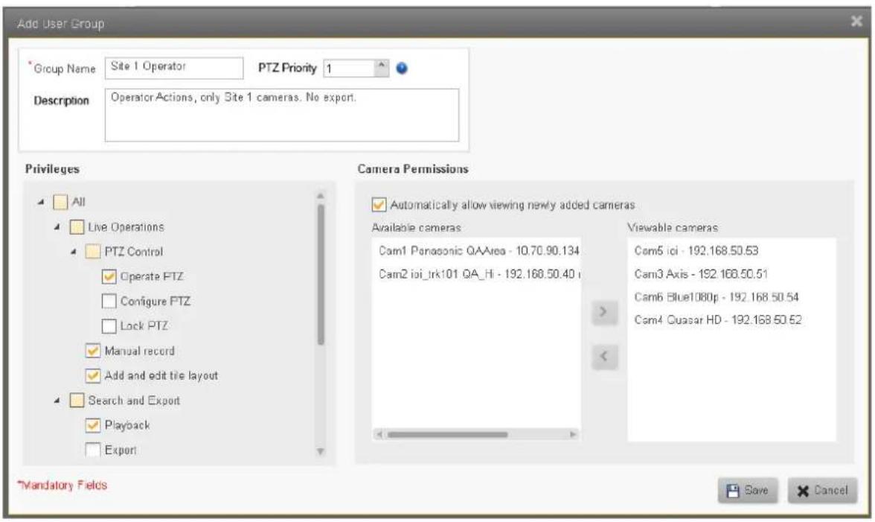This screenshot has width=875, height=522.
Task: Move selected camera back to Available cameras
Action: coord(604,357)
